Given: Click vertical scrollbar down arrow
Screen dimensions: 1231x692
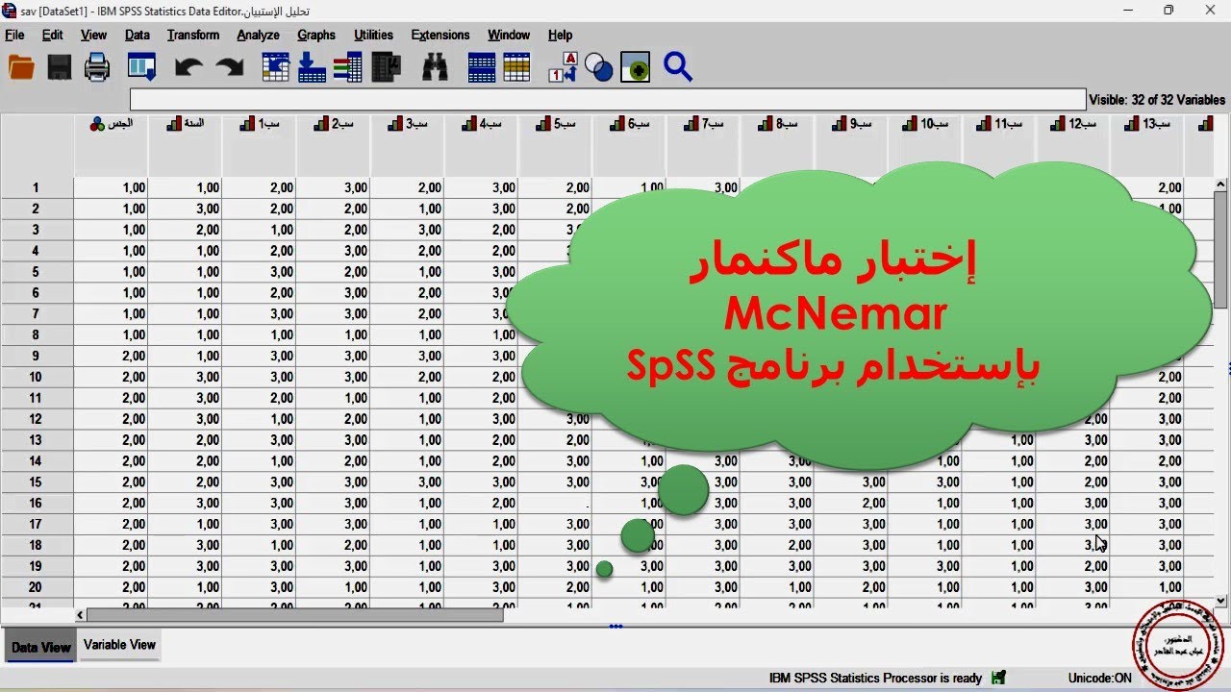Looking at the screenshot, I should [x=1221, y=601].
